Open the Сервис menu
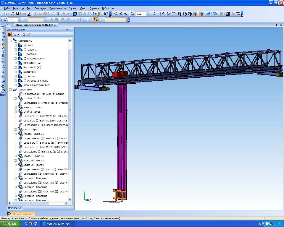This screenshot has width=284, height=227. [x=73, y=8]
